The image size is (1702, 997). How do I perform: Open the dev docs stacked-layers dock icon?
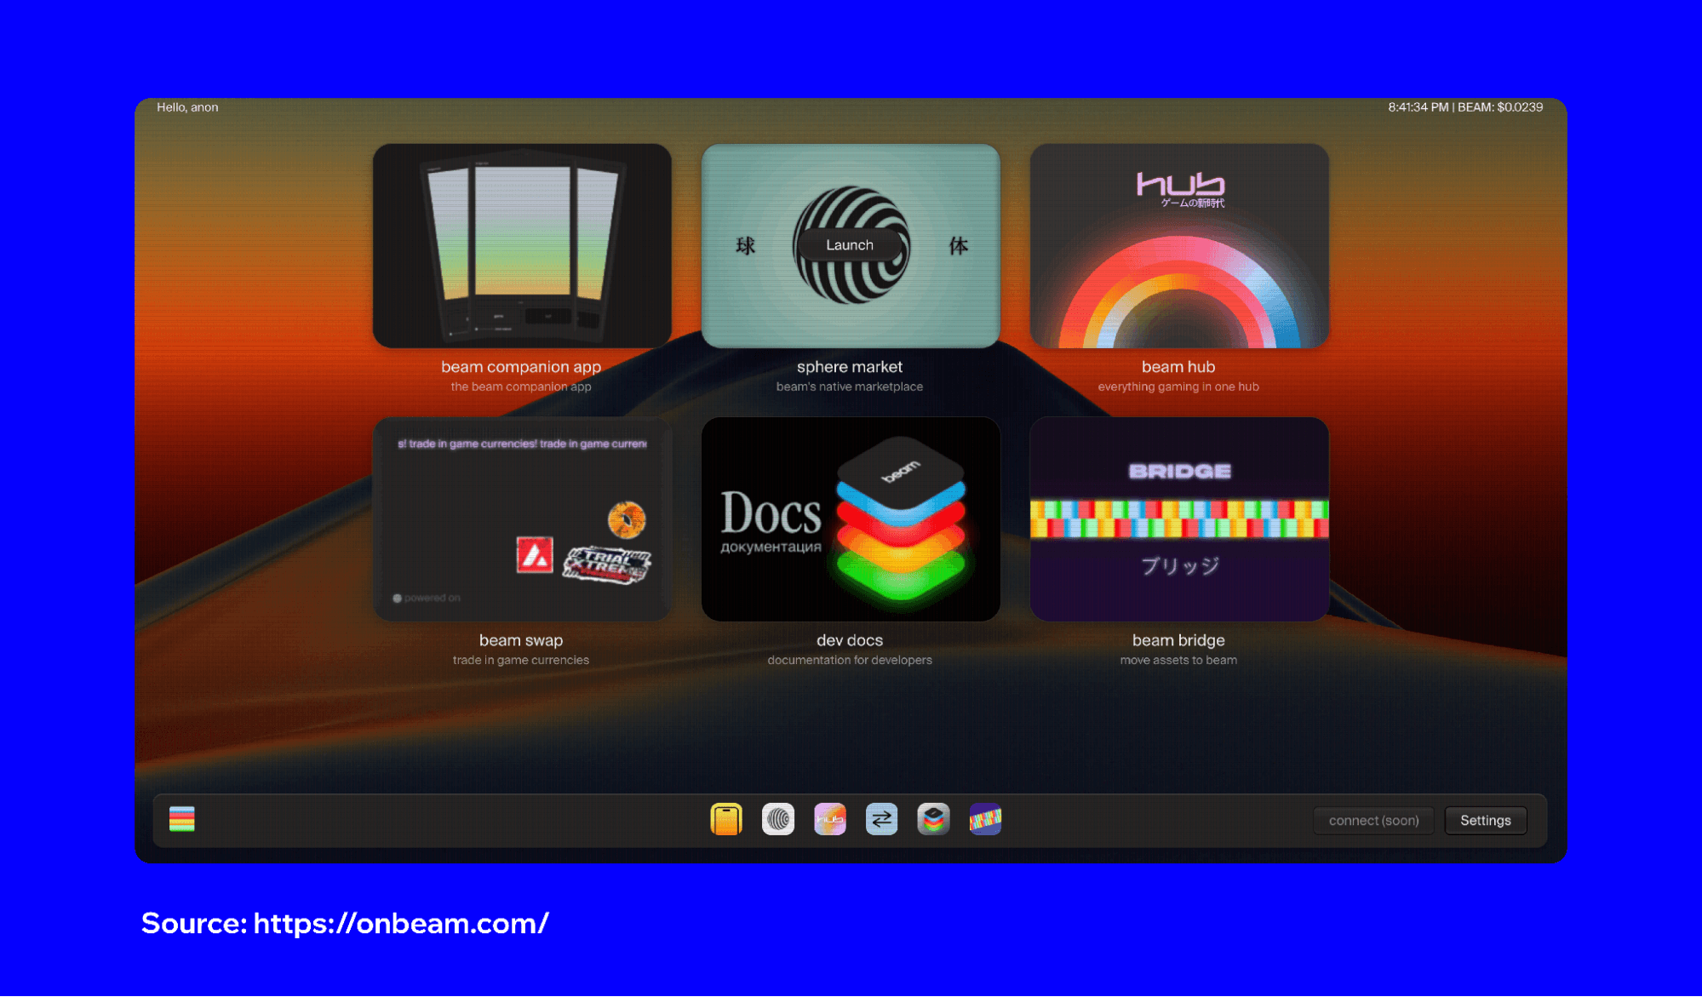[x=934, y=820]
